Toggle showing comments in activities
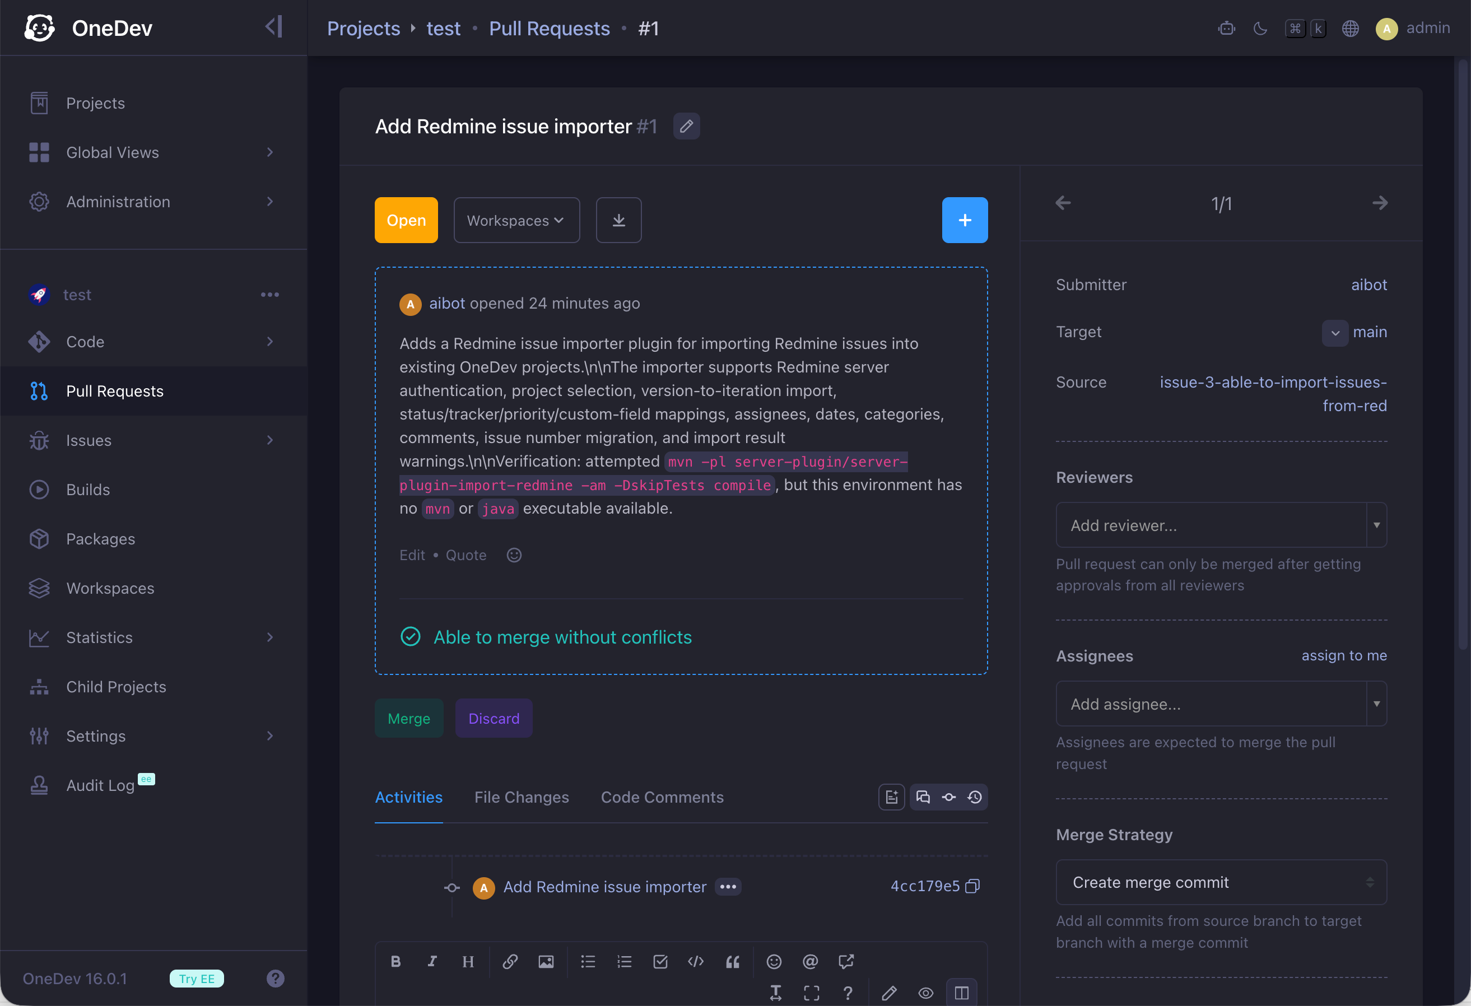The height and width of the screenshot is (1006, 1471). pos(923,797)
